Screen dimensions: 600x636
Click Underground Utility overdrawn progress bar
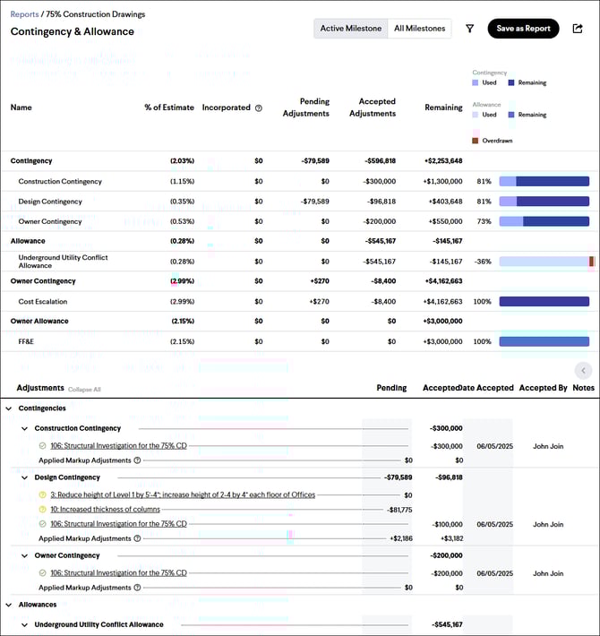point(547,262)
